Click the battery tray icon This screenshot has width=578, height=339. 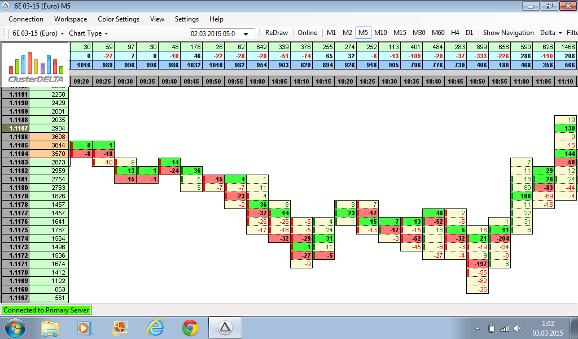(491, 328)
